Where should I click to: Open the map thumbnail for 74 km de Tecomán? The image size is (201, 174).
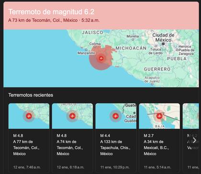pos(72,116)
